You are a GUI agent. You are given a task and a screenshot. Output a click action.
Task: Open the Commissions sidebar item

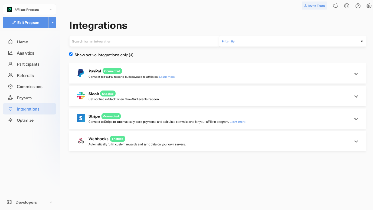tap(30, 87)
